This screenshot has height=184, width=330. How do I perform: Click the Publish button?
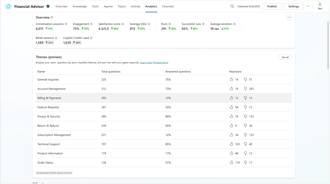click(272, 6)
